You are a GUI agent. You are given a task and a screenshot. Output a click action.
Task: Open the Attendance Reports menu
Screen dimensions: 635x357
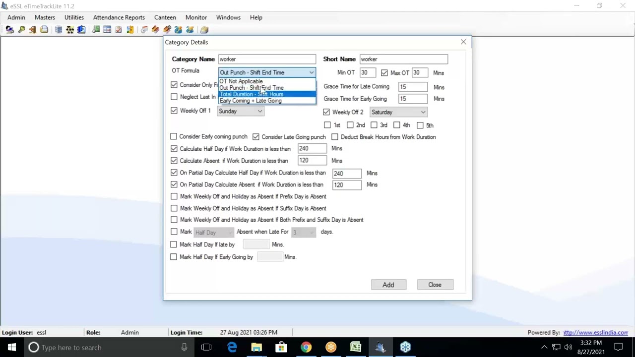tap(119, 17)
